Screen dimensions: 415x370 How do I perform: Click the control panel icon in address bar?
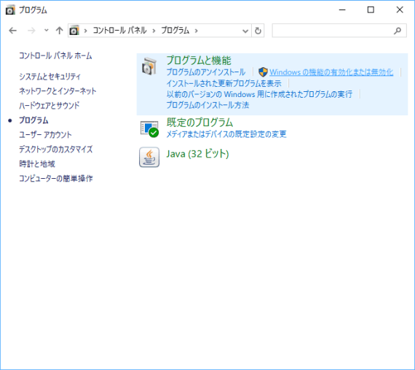[x=74, y=31]
